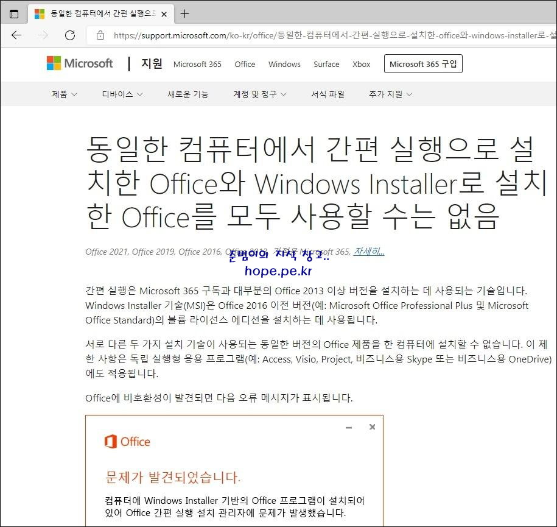
Task: Open the 새로운 기능 menu item
Action: (x=188, y=94)
